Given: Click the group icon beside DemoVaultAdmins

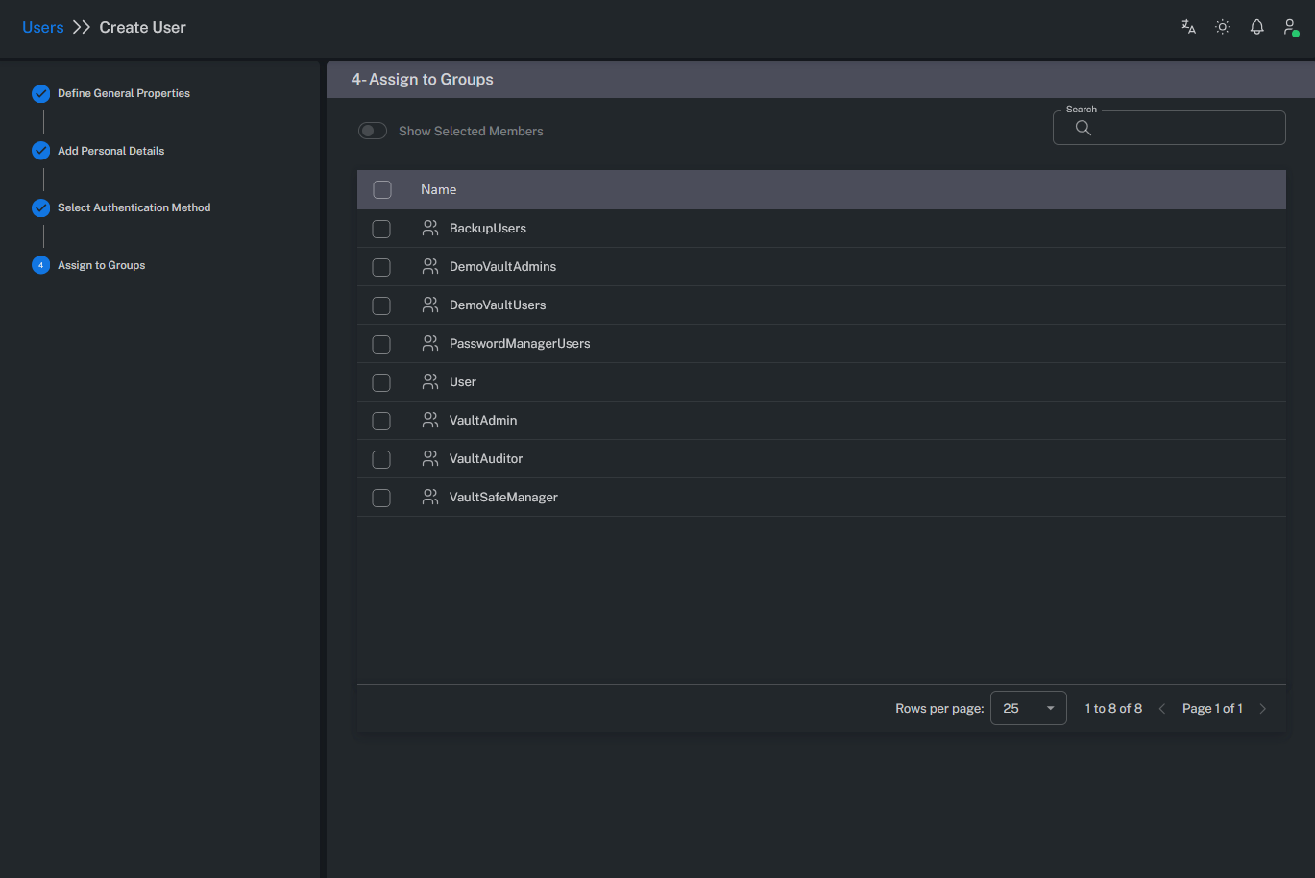Looking at the screenshot, I should pos(429,266).
